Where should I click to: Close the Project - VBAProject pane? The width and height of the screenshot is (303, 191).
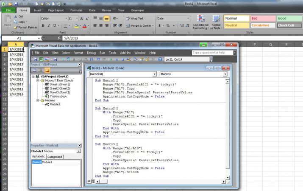pyautogui.click(x=79, y=65)
